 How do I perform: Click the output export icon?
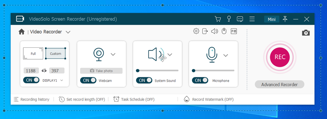point(205,31)
